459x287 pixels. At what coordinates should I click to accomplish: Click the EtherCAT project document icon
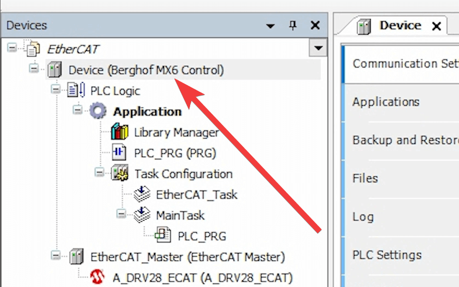33,49
